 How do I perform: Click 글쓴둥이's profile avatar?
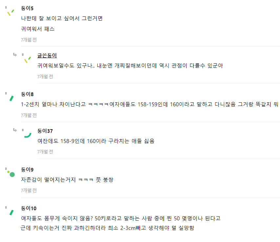[x=27, y=60]
